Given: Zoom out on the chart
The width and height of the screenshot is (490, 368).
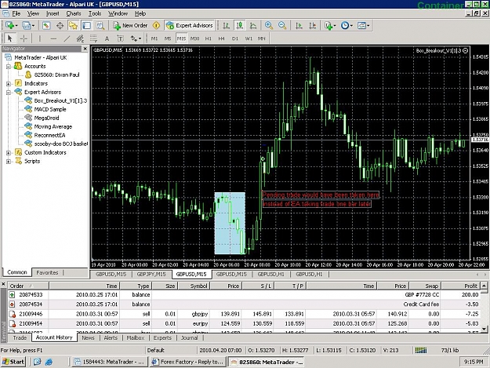Looking at the screenshot, I should click(x=282, y=26).
